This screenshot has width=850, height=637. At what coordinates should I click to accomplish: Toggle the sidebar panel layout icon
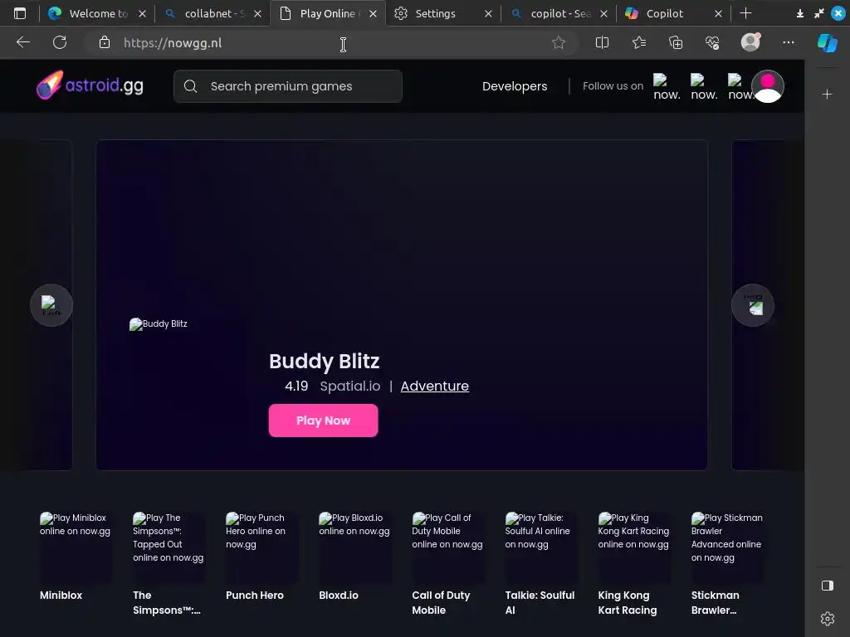tap(828, 586)
